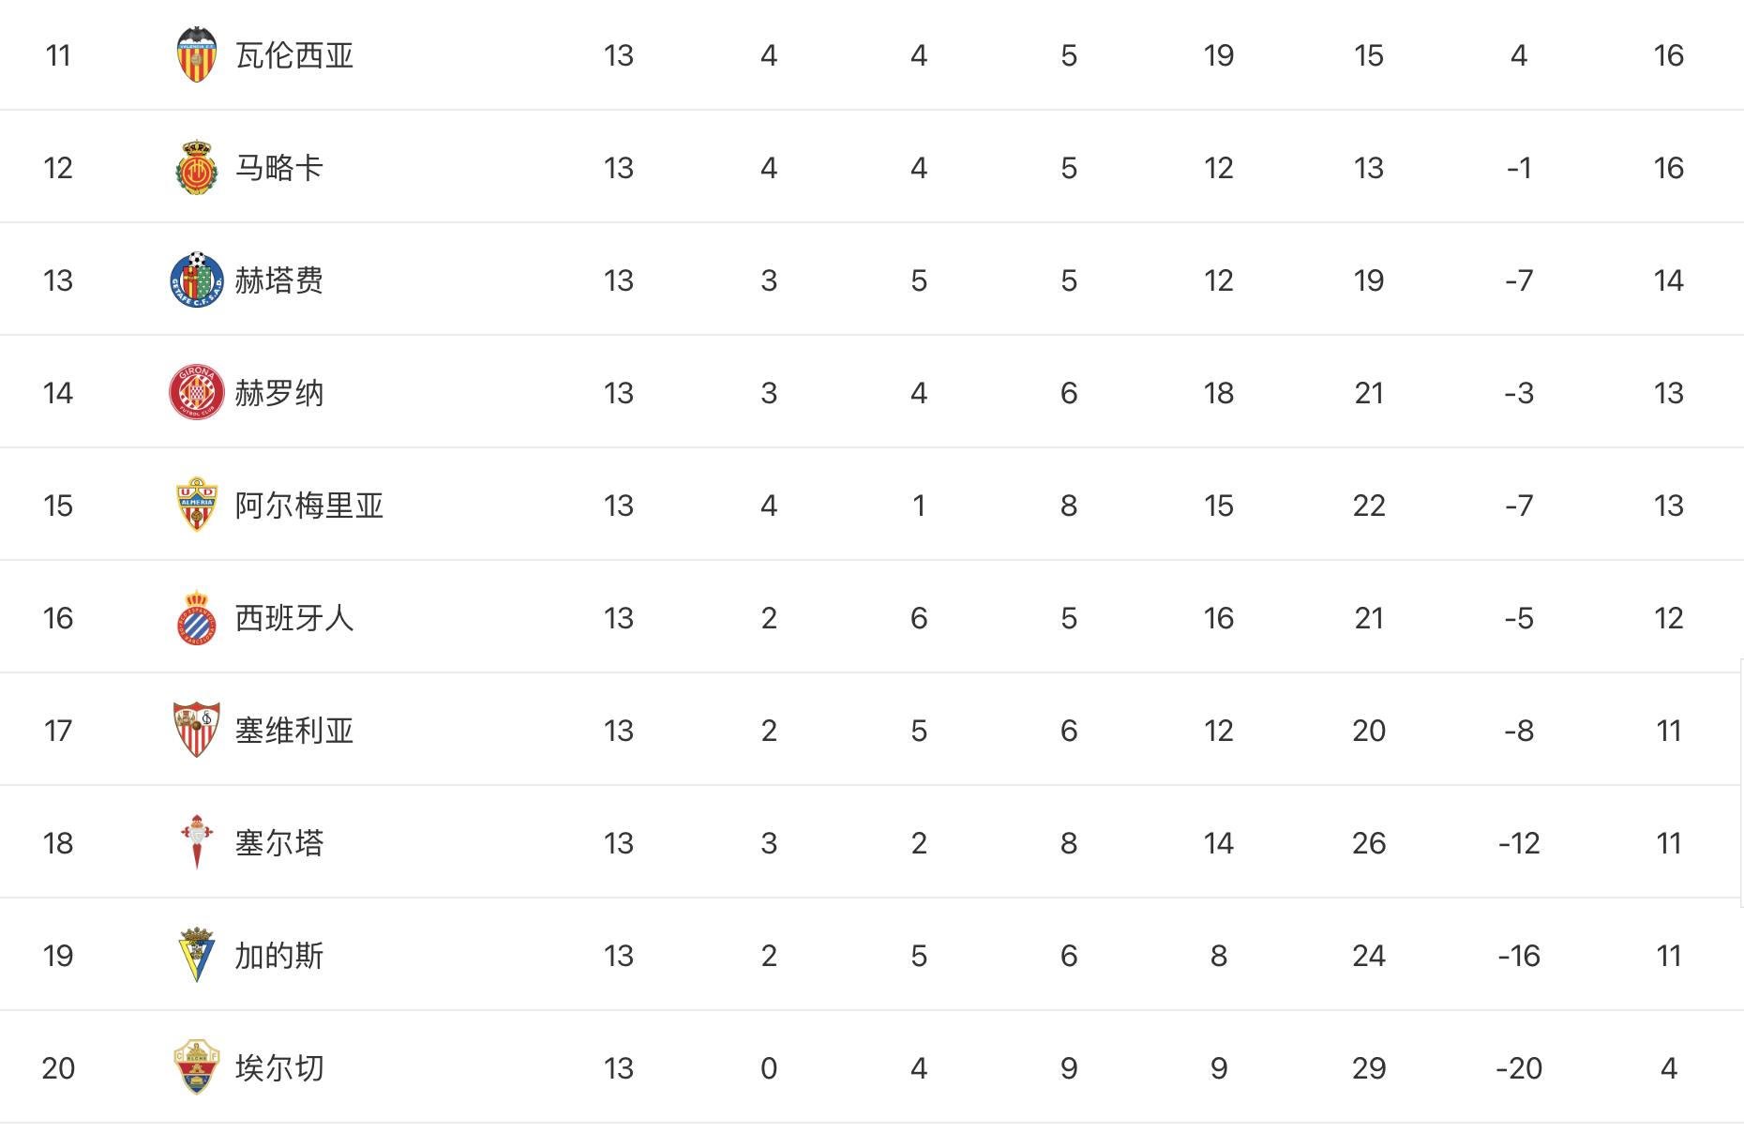1744x1148 pixels.
Task: Open team link 埃尔切
Action: coord(279,1068)
